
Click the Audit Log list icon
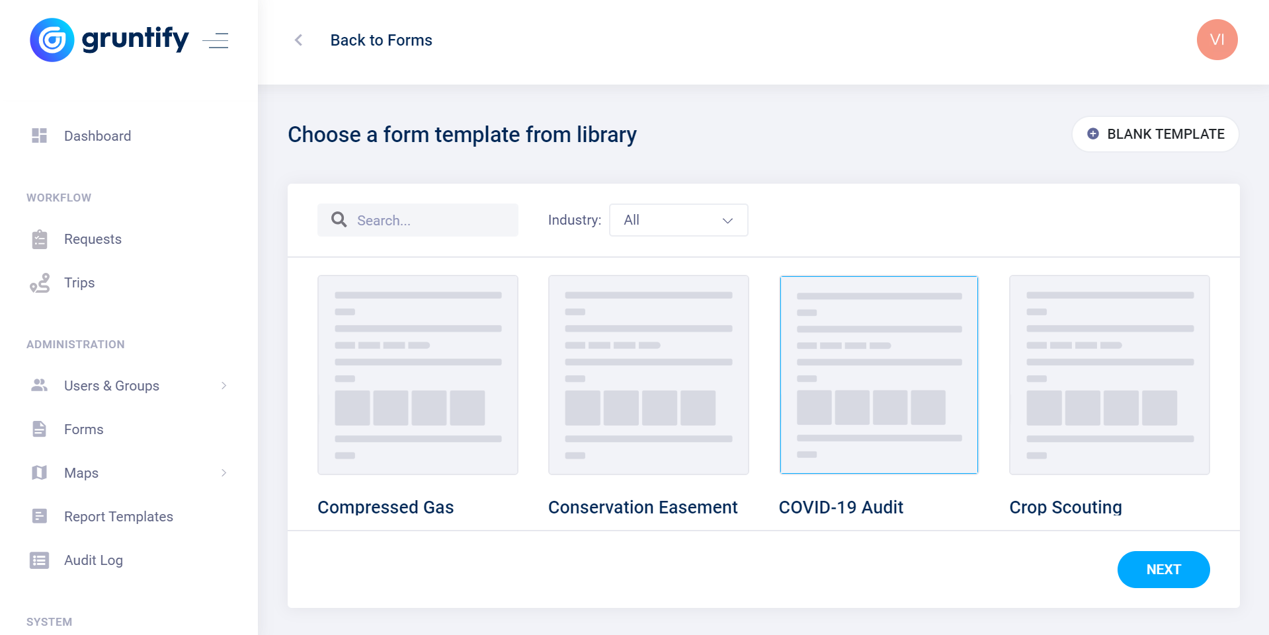[x=40, y=560]
